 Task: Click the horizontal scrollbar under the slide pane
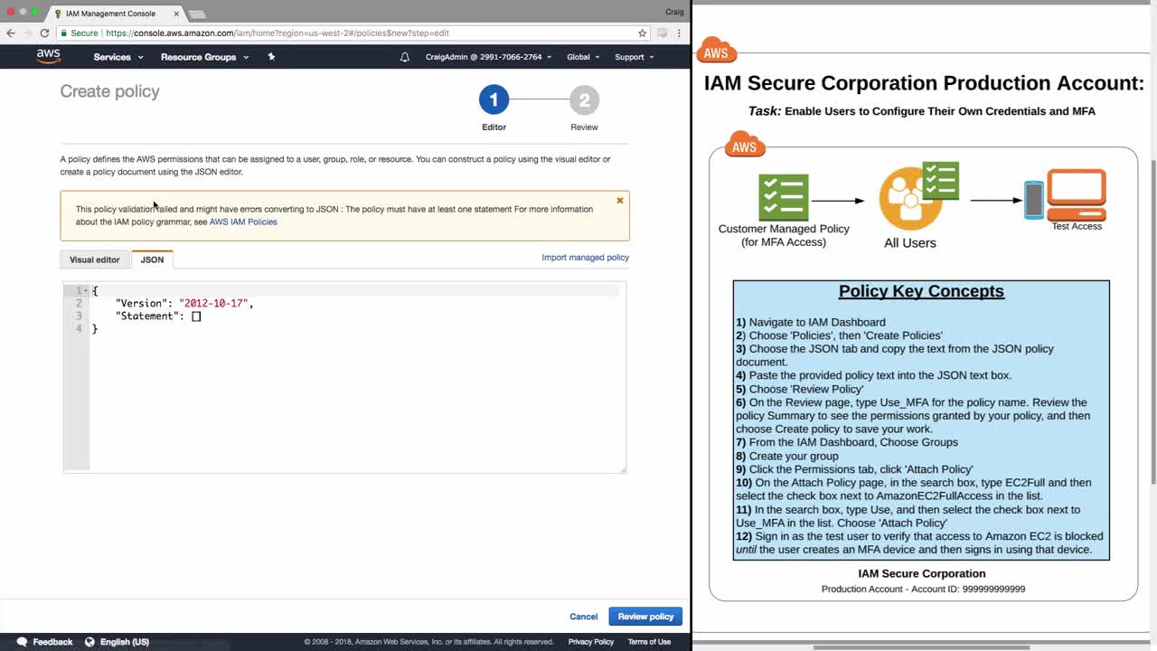coord(922,647)
